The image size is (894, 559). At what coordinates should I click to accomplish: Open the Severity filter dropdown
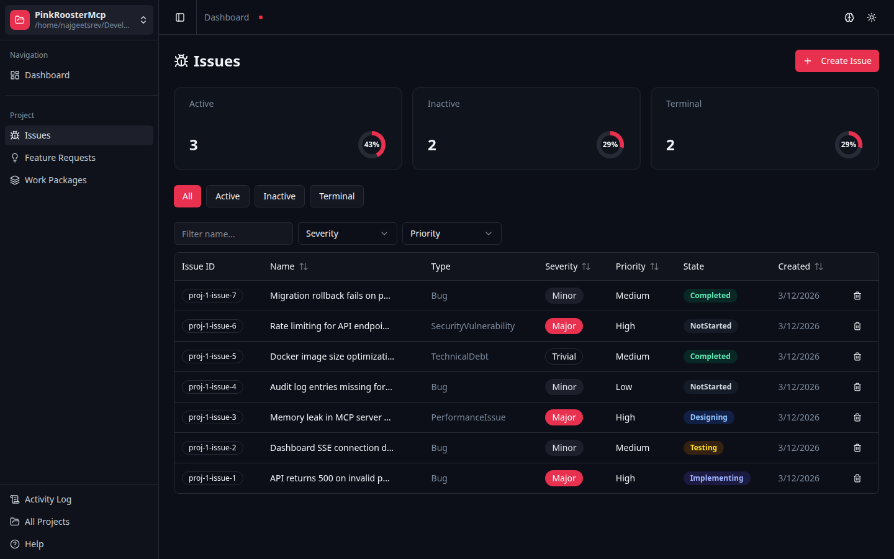(x=348, y=234)
